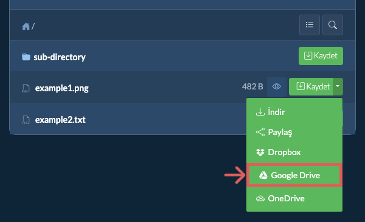The width and height of the screenshot is (365, 222).
Task: Click the example1.png file icon
Action: 26,88
